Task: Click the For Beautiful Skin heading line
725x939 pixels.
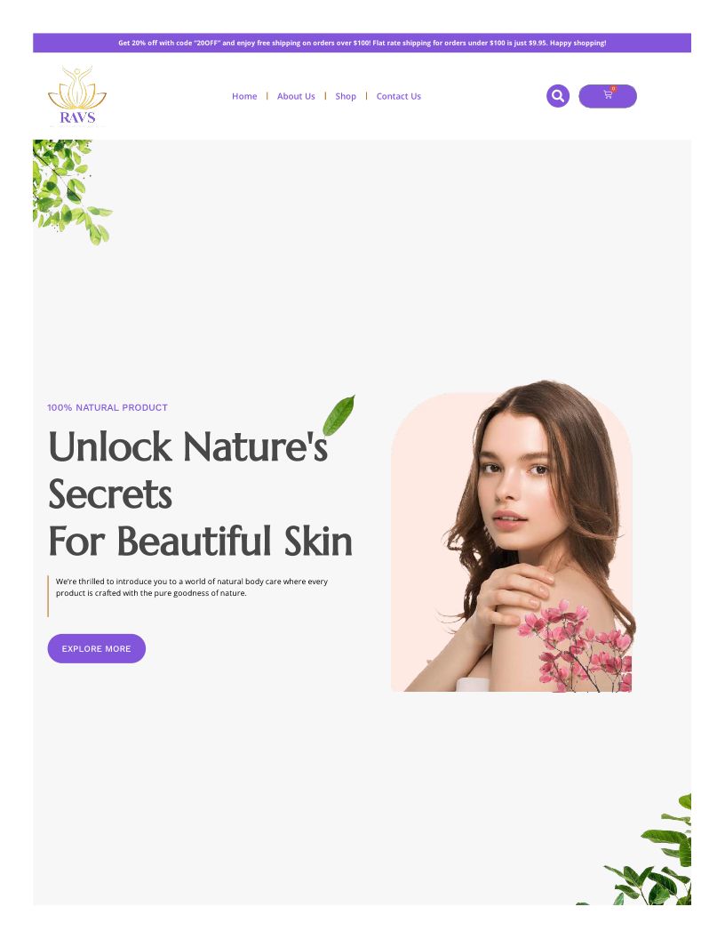Action: pos(201,541)
